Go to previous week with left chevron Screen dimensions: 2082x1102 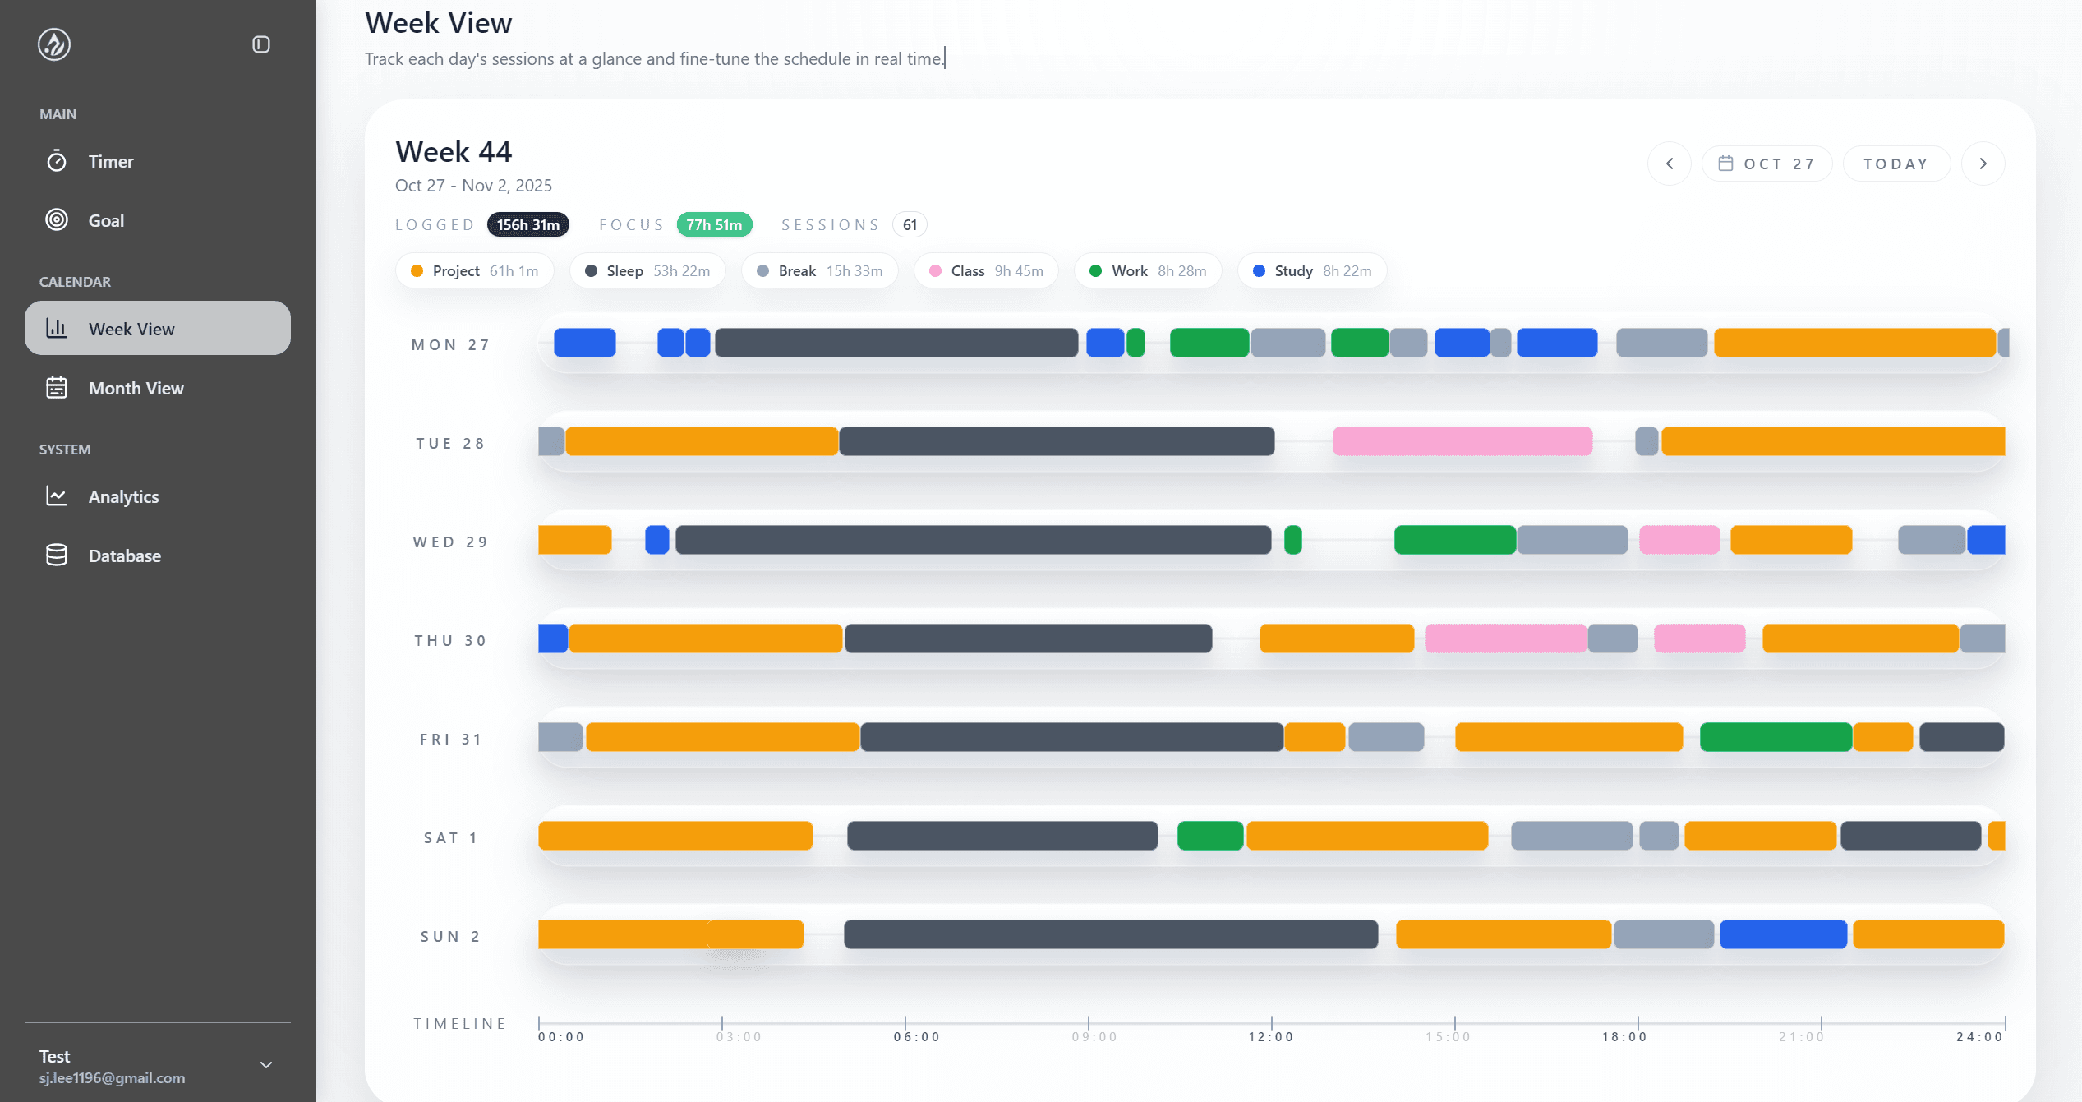(1670, 164)
